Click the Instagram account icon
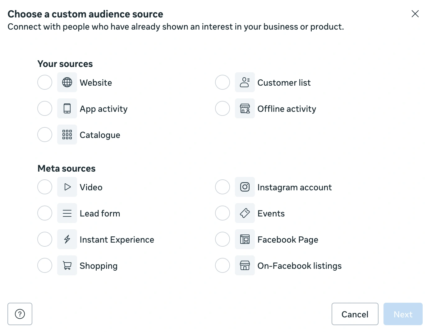 pos(245,187)
